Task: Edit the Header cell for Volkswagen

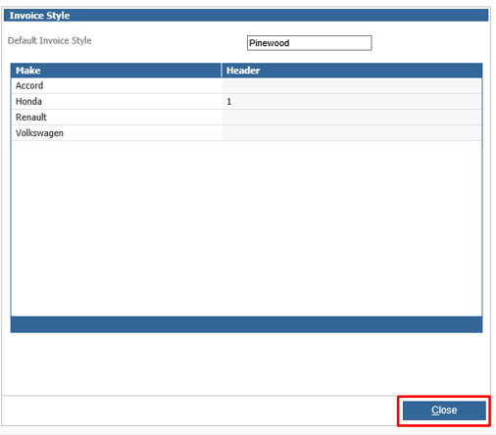Action: (x=352, y=133)
